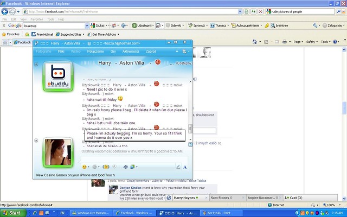
Task: Click the IE Forward navigation button
Action: point(12,11)
